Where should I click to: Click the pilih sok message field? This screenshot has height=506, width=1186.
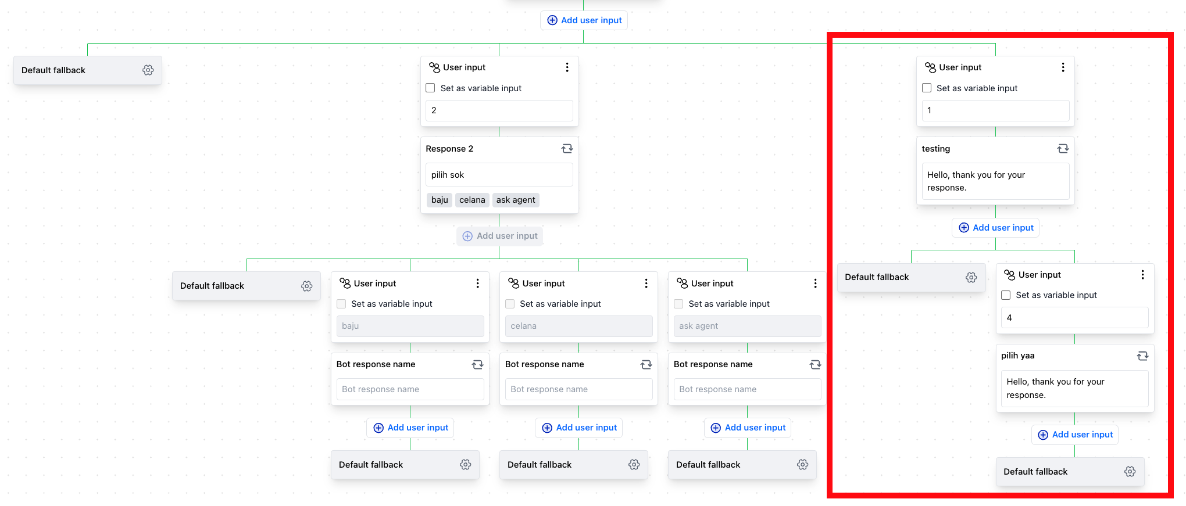499,175
